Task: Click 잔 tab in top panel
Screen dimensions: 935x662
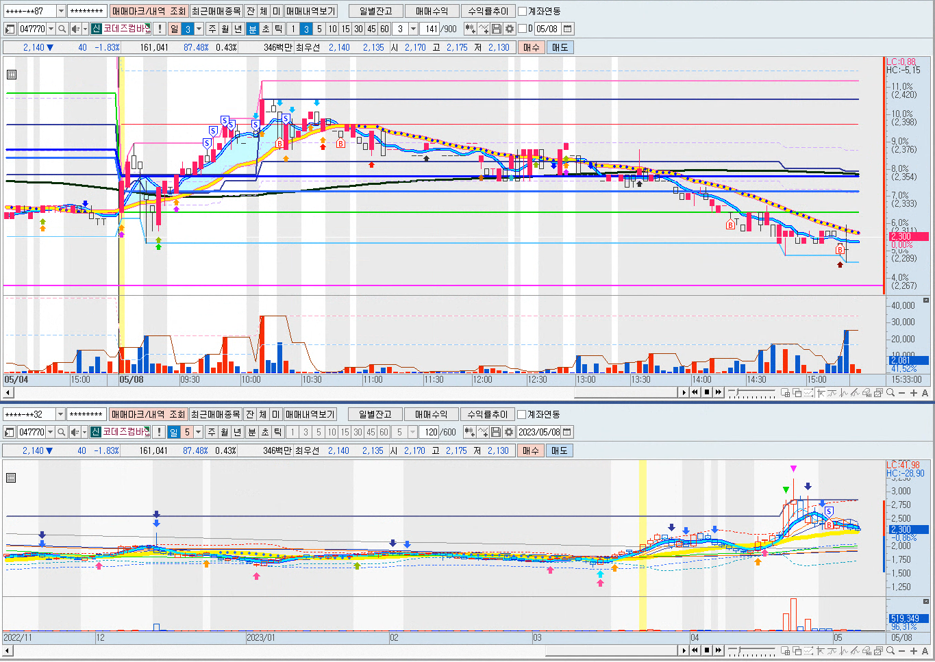Action: pyautogui.click(x=251, y=11)
